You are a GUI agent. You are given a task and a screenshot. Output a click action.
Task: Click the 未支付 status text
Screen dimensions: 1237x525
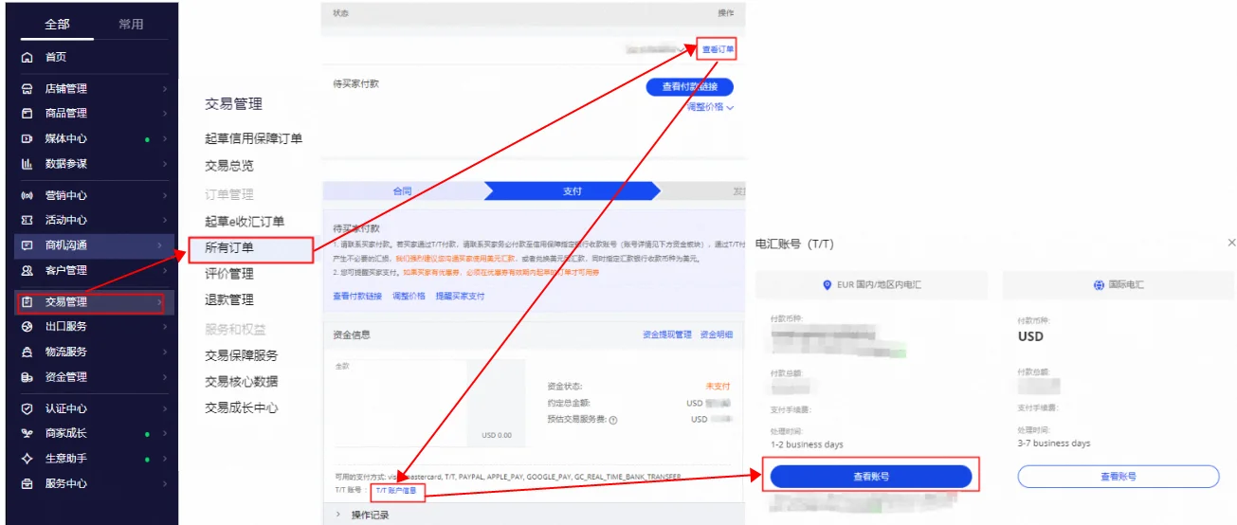tap(718, 387)
